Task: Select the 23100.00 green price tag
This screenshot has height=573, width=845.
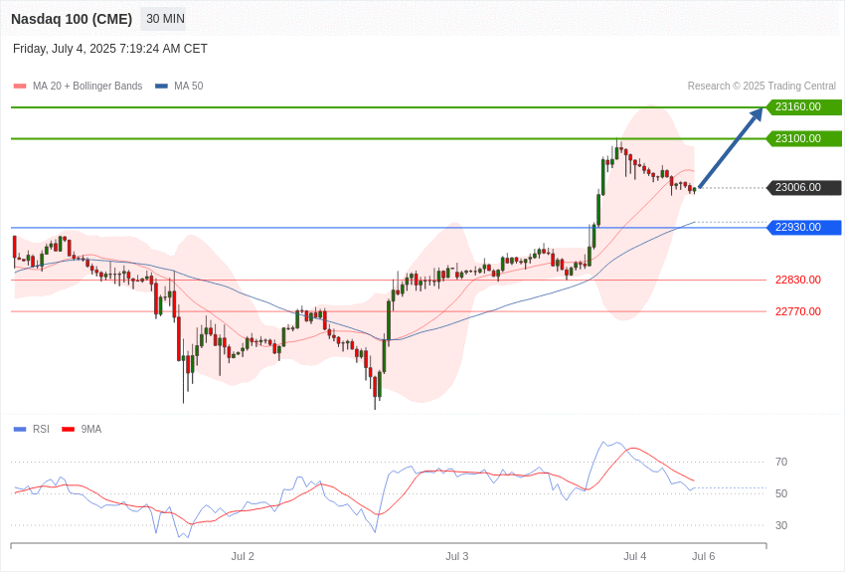Action: point(804,138)
